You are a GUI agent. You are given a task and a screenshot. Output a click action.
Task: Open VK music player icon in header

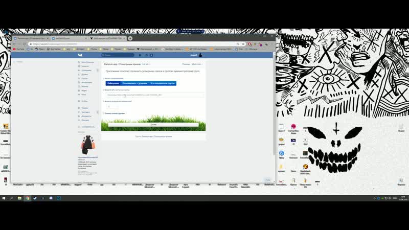[151, 55]
